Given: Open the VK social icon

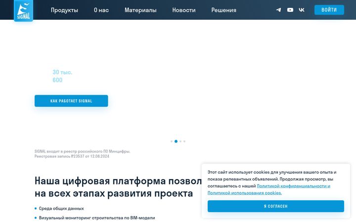Looking at the screenshot, I should point(302,10).
